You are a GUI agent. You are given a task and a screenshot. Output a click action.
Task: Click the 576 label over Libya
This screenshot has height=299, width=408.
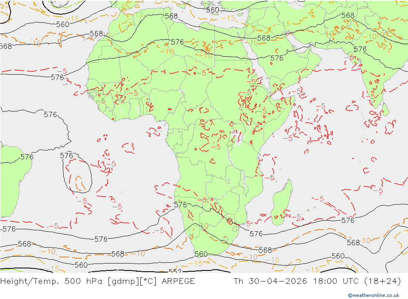[x=177, y=42]
